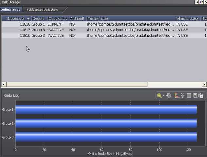The image size is (207, 157).
Task: Save the Redo Log chart
Action: (195, 95)
